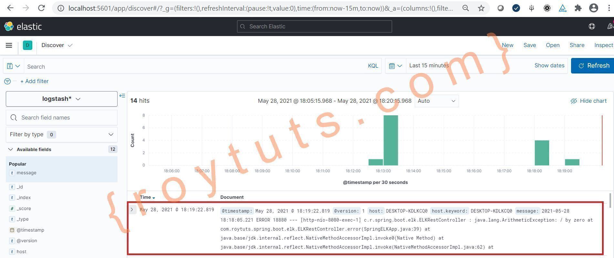The height and width of the screenshot is (258, 614).
Task: Expand the Filter by type dropdown
Action: 61,135
